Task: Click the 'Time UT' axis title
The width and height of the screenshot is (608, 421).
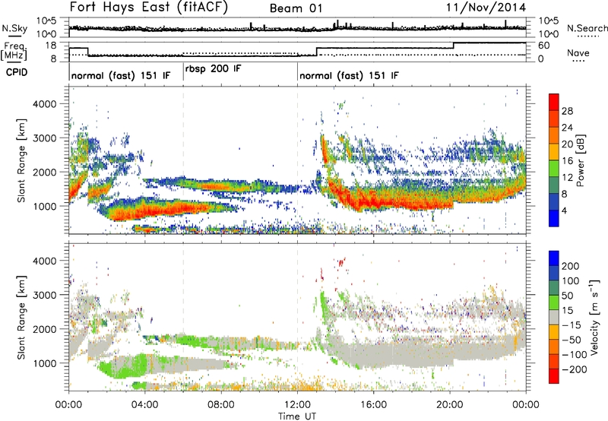Action: [297, 416]
